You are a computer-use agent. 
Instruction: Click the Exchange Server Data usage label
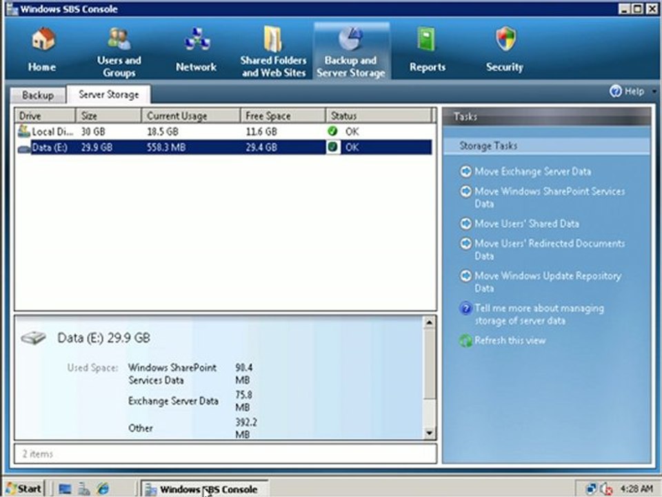pyautogui.click(x=173, y=401)
